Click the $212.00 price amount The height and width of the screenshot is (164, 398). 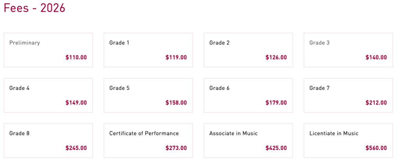[x=376, y=103]
